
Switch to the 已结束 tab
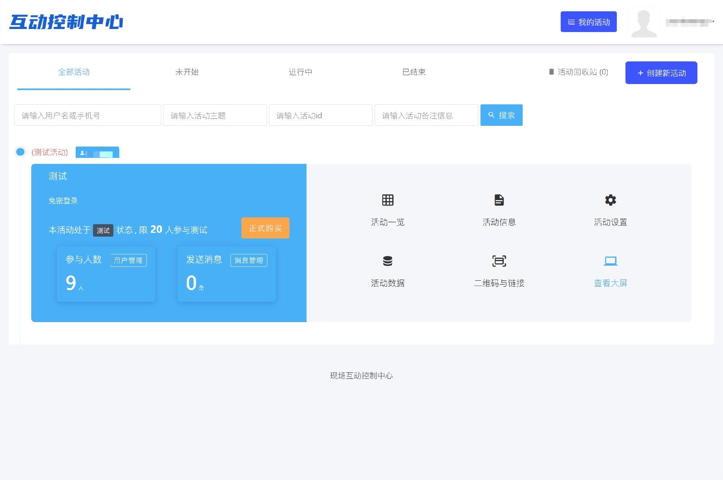tap(413, 72)
